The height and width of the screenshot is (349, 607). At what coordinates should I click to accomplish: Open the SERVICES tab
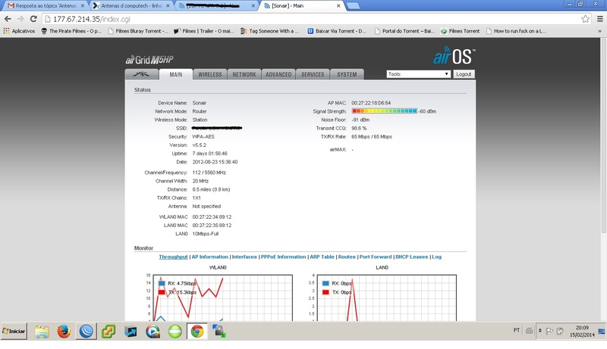[313, 74]
